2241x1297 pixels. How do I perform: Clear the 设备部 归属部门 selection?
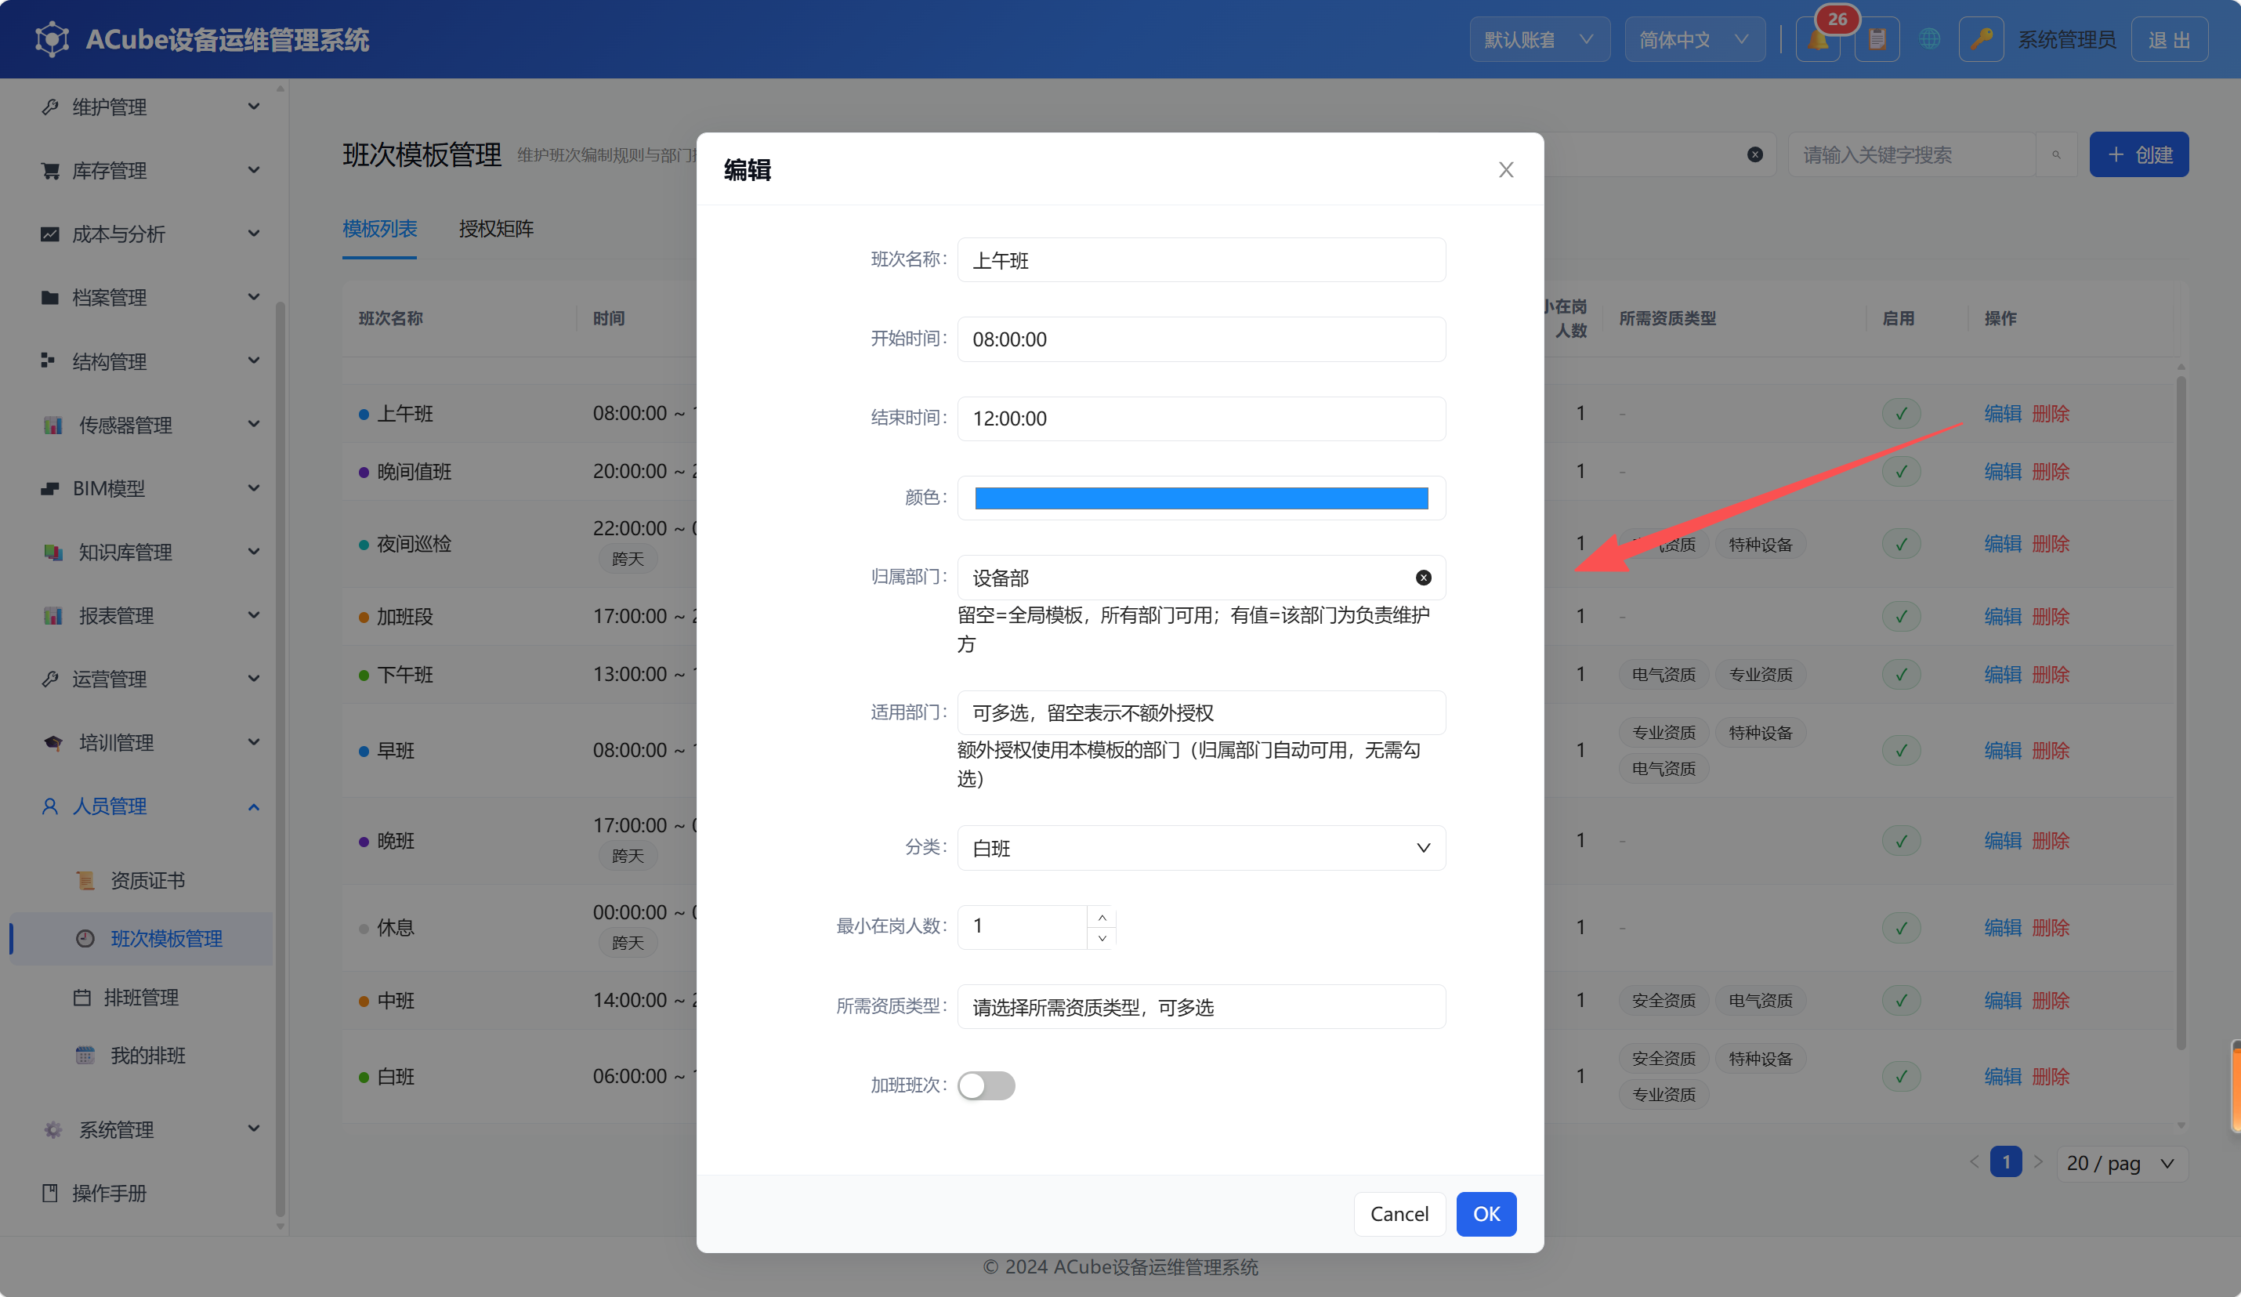1423,578
